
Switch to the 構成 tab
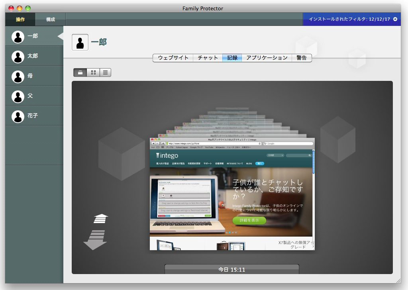(51, 19)
